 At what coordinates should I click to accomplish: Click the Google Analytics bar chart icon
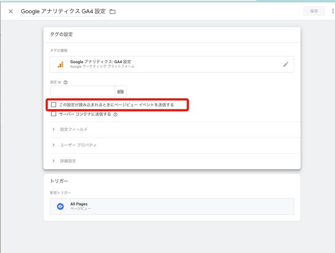point(60,64)
